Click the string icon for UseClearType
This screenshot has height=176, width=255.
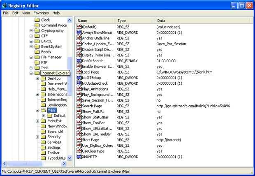coord(79,151)
